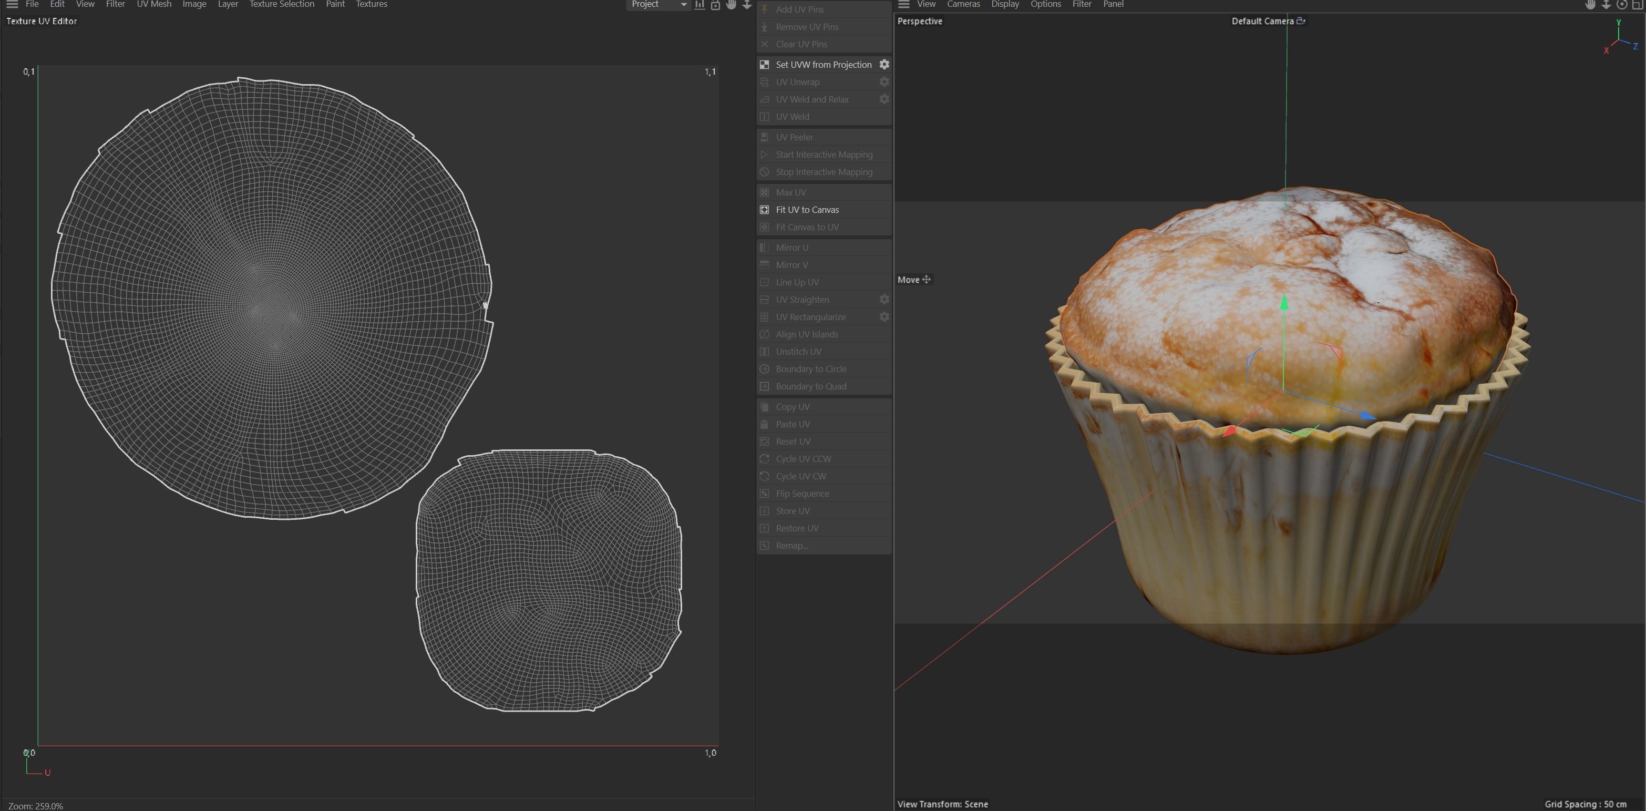Viewport: 1646px width, 811px height.
Task: Open Set UVW from Projection settings gear
Action: [884, 64]
